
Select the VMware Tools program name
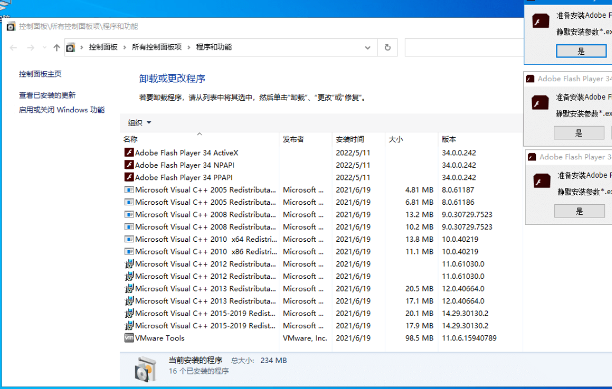coord(160,338)
